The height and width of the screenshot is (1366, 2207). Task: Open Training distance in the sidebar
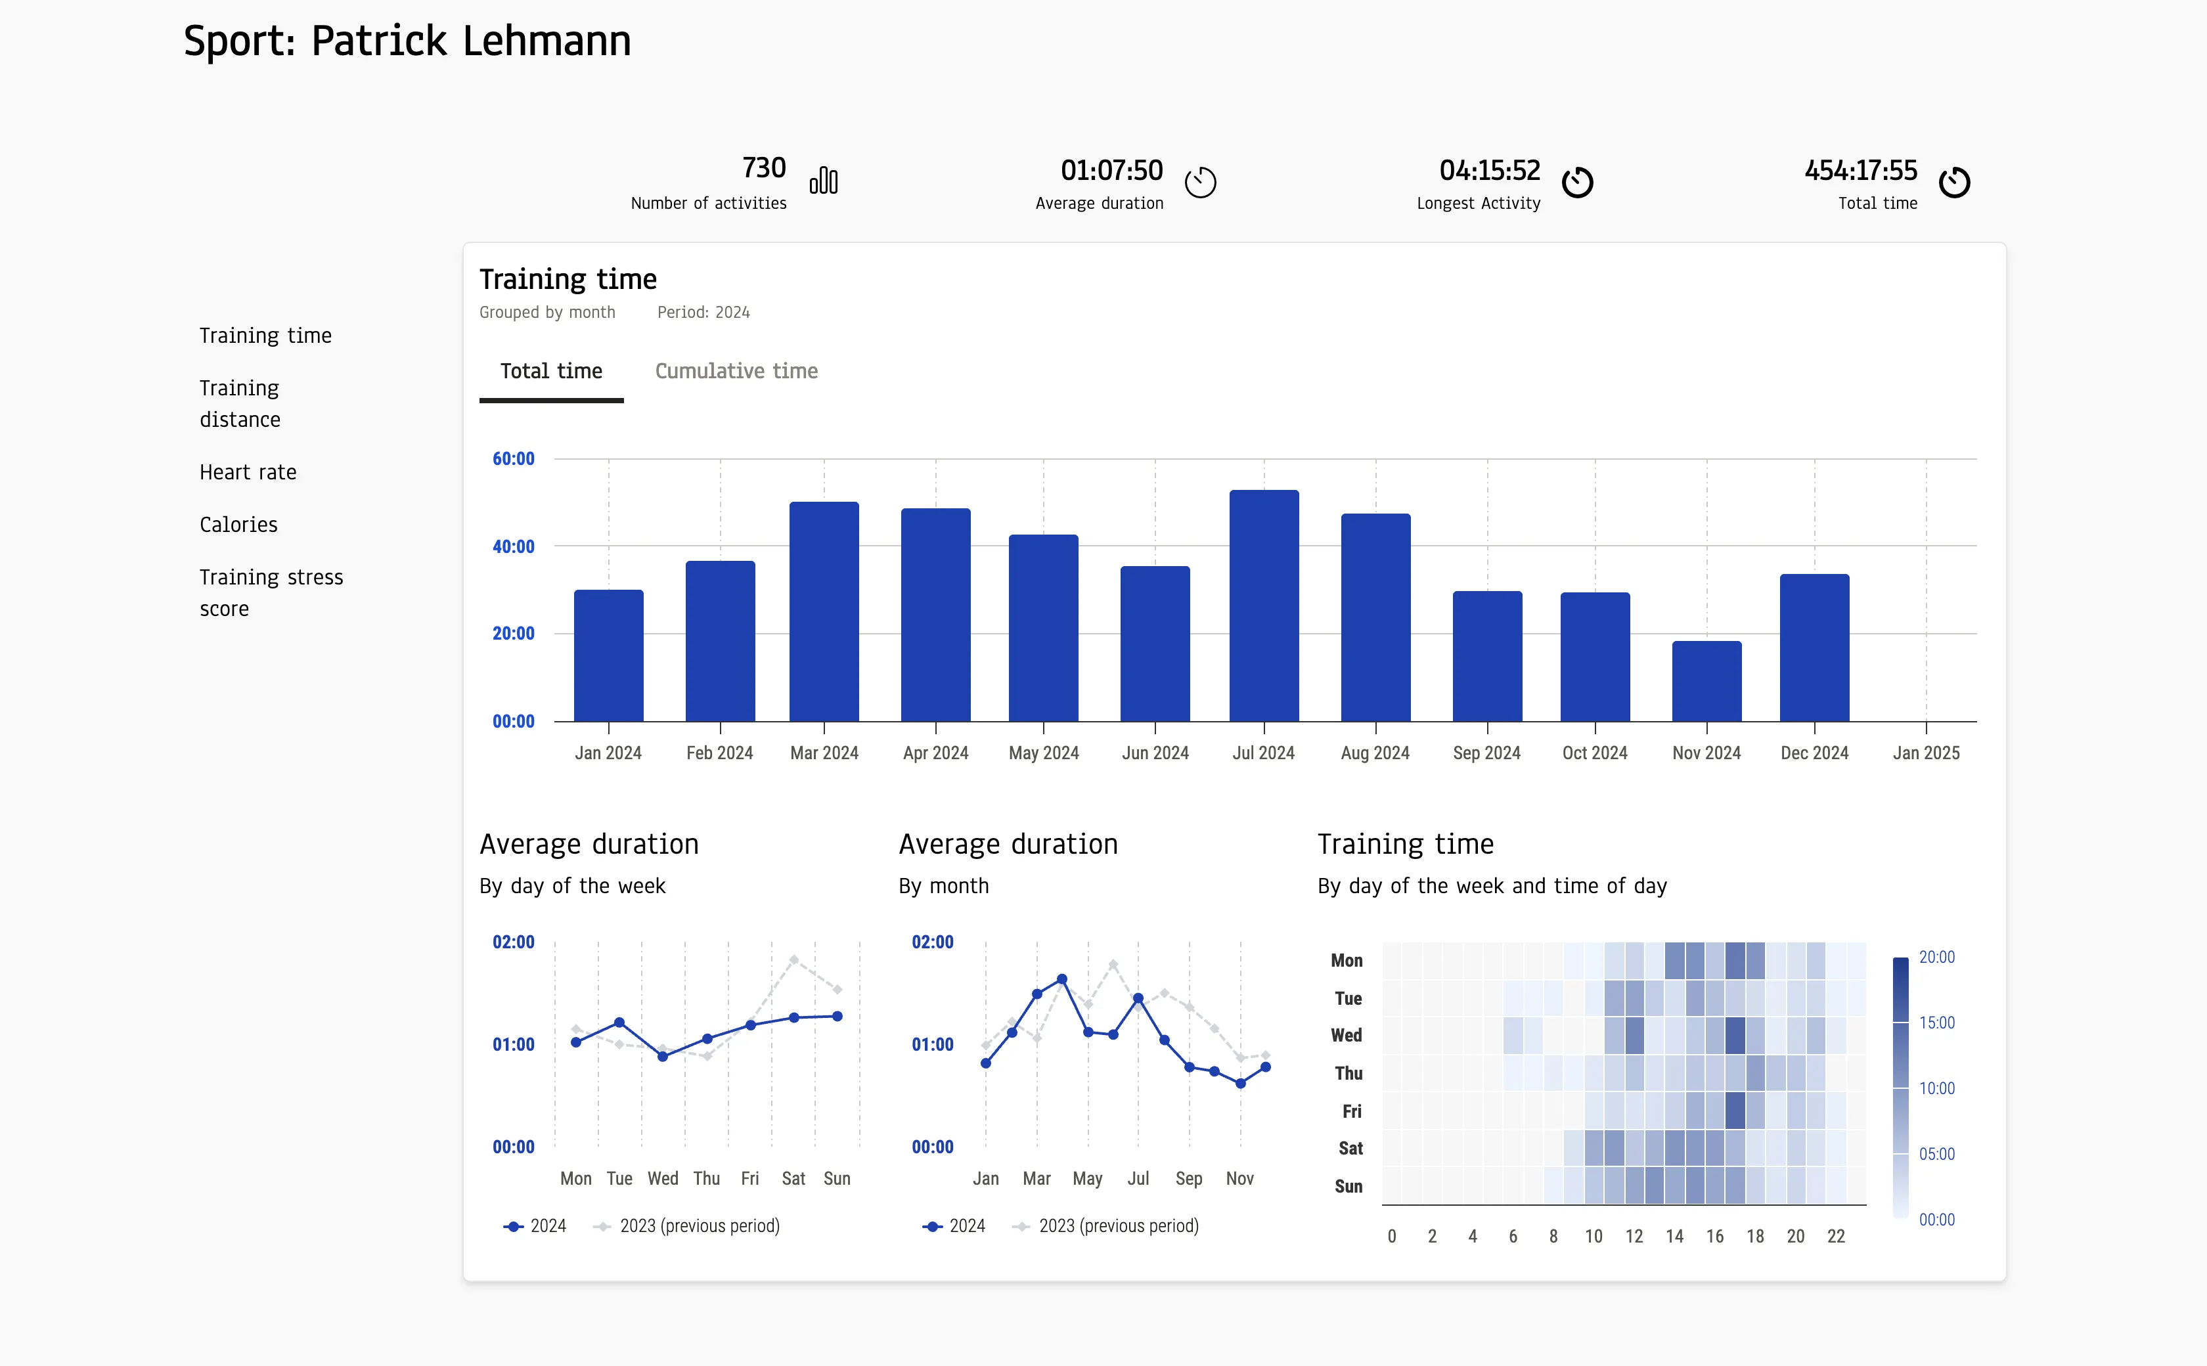point(239,404)
